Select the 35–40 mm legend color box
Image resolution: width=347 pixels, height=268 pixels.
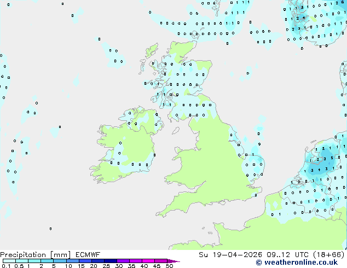point(135,261)
